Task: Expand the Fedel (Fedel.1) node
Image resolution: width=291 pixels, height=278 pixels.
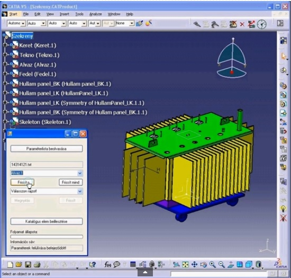Action: pos(5,74)
